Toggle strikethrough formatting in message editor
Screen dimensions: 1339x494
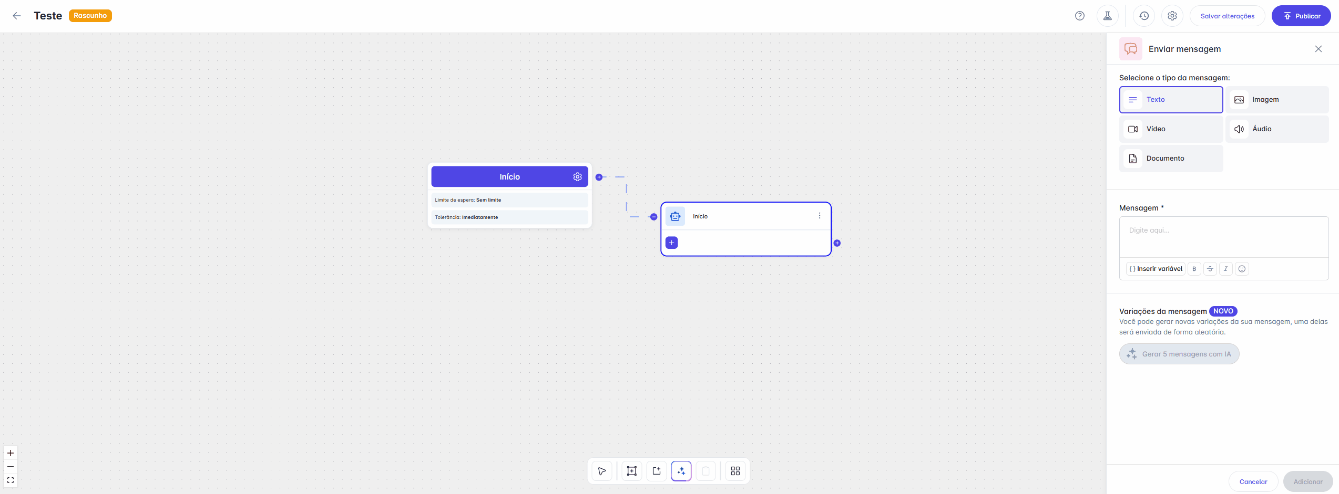(x=1210, y=269)
